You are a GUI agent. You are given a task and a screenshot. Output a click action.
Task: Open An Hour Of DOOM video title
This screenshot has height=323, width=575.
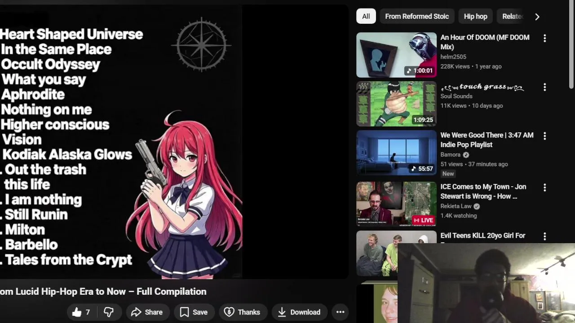(485, 42)
